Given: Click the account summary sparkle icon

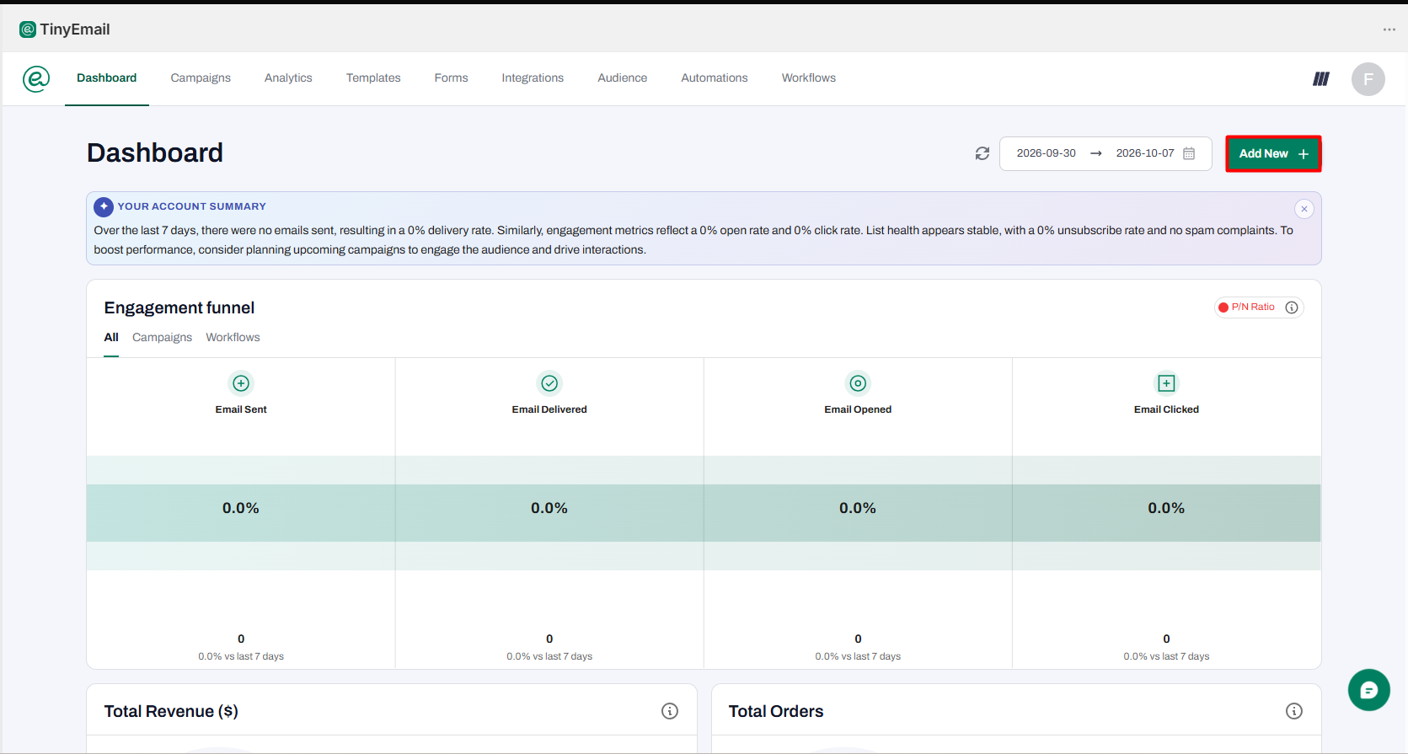Looking at the screenshot, I should pos(104,206).
